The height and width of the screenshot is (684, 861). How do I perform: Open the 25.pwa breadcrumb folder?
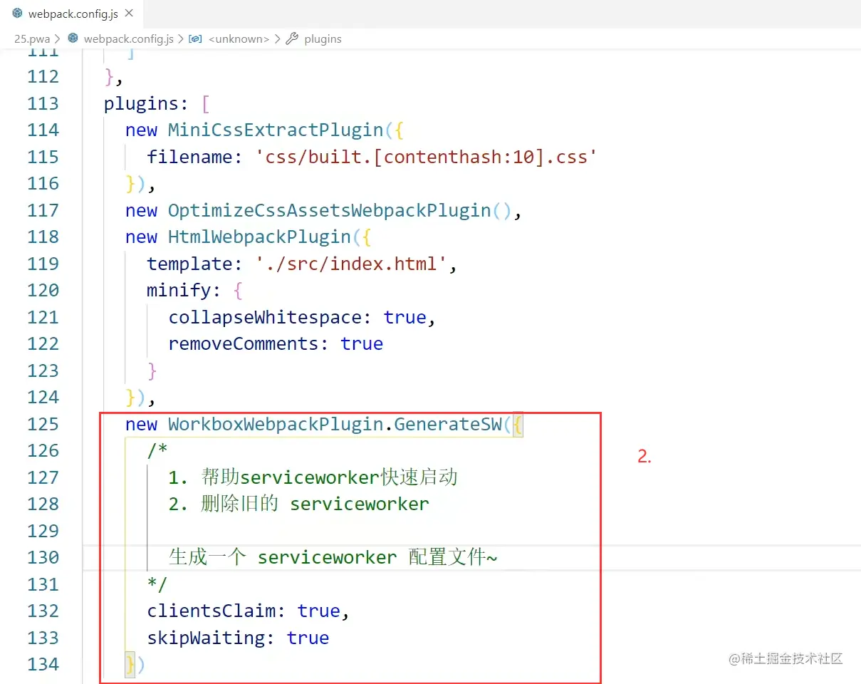click(x=32, y=39)
